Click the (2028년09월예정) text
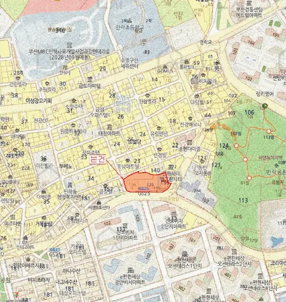 (70, 57)
